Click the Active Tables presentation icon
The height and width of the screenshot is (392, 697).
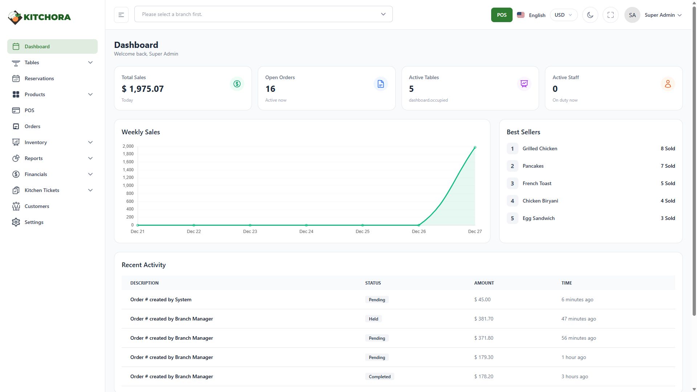[524, 84]
